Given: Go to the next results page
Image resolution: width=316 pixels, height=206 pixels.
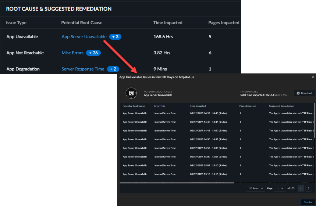Looking at the screenshot, I should click(x=309, y=188).
